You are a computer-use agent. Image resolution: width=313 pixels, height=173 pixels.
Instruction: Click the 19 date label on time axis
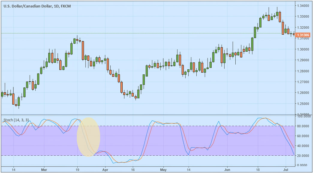click(77, 170)
